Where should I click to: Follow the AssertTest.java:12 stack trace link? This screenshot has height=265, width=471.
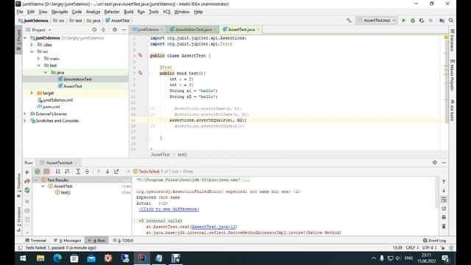coord(214,227)
